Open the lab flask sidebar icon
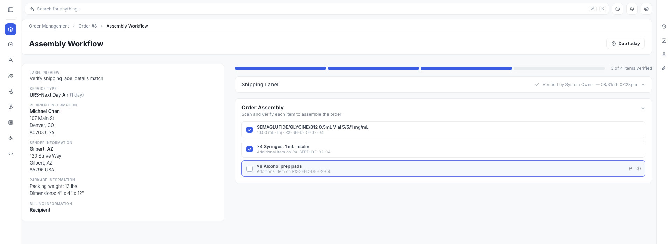This screenshot has width=671, height=244. point(10,60)
